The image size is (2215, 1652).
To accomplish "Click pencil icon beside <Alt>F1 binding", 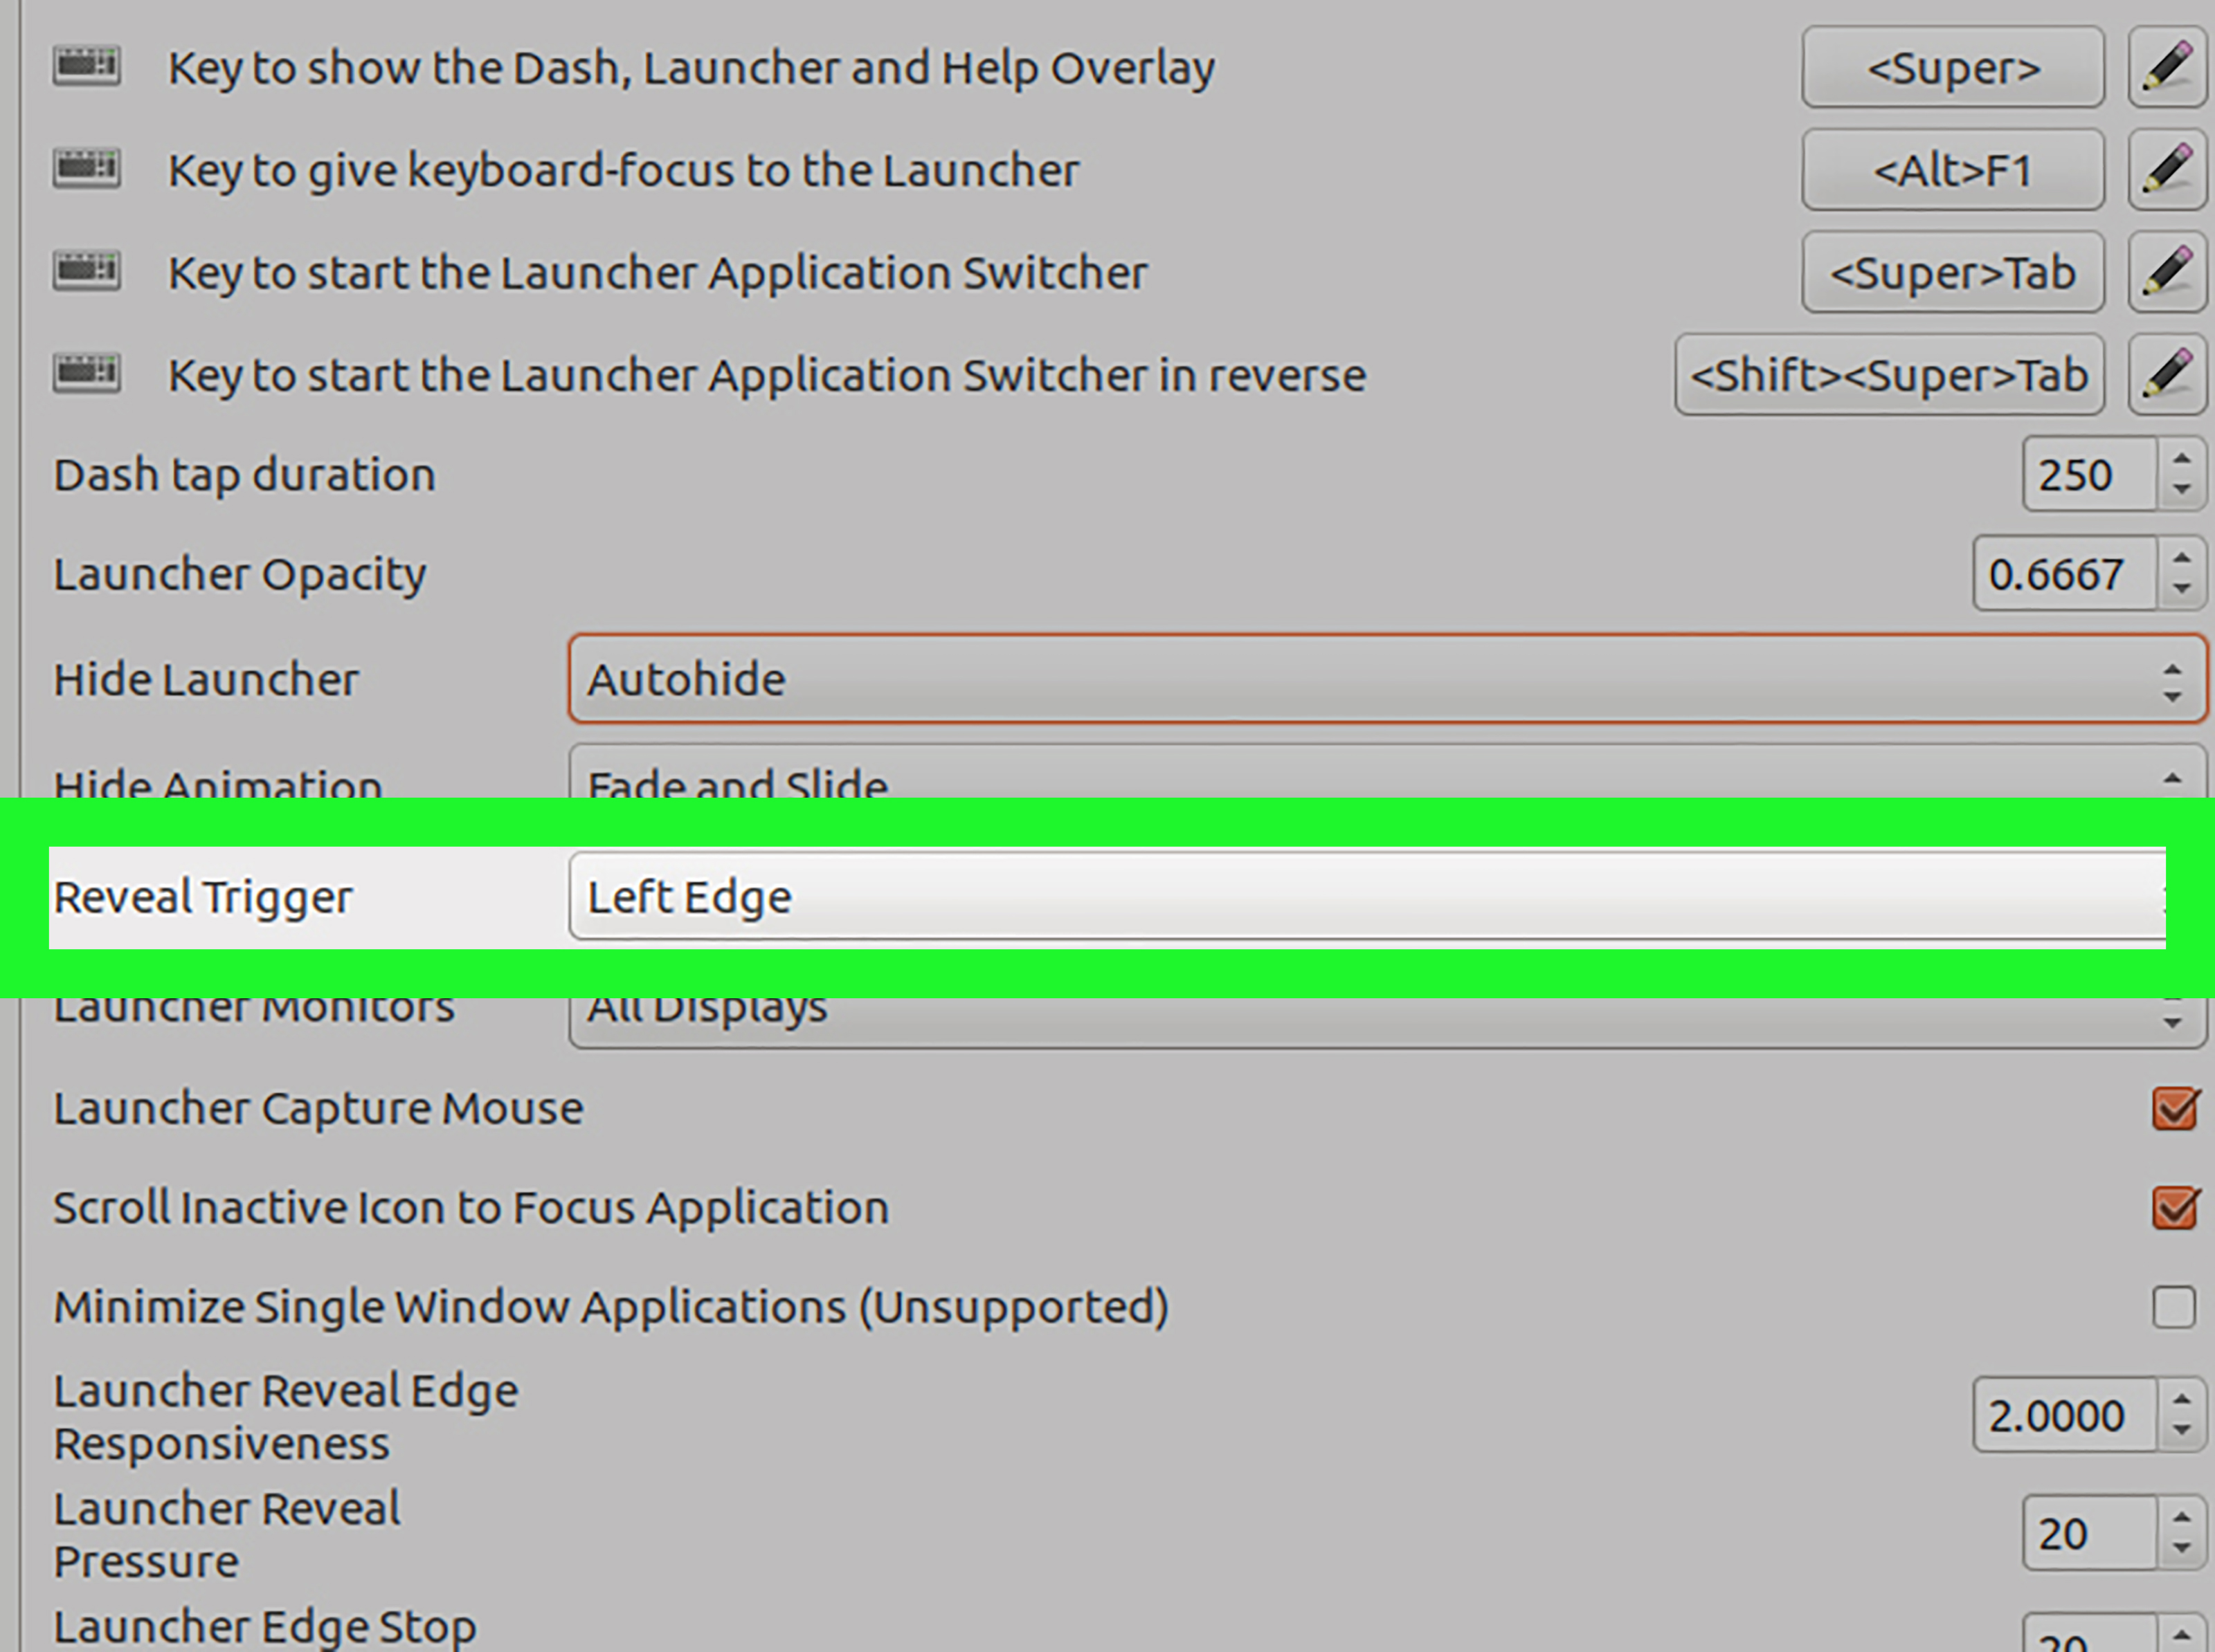I will tap(2167, 170).
